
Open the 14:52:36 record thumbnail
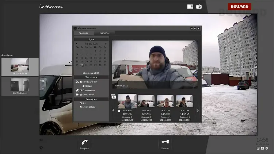click(146, 101)
